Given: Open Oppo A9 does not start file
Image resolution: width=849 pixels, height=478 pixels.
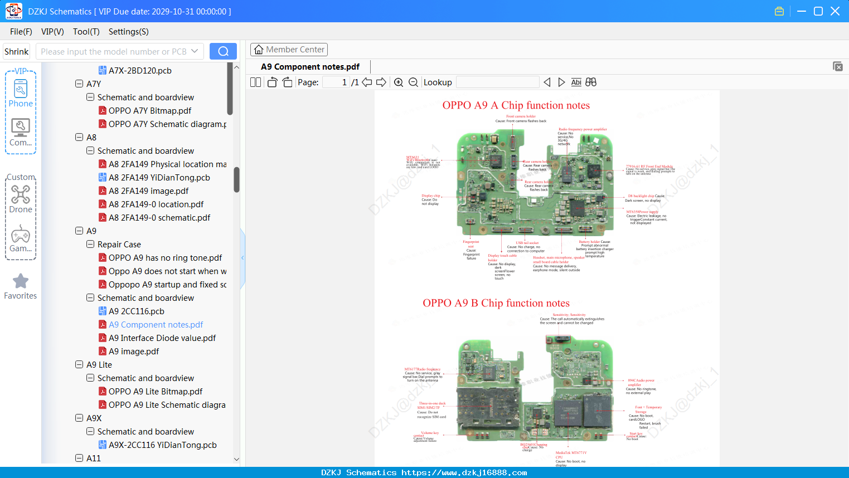Looking at the screenshot, I should [x=167, y=271].
